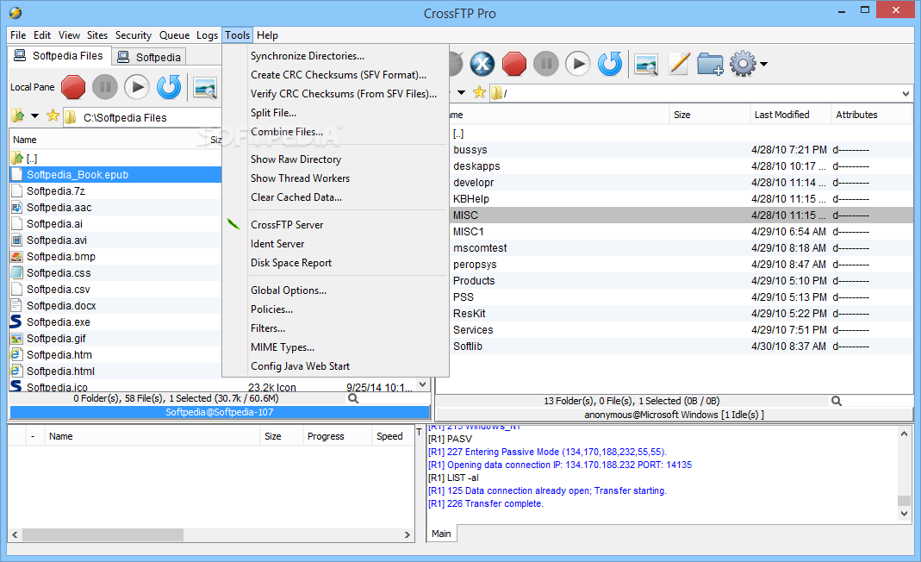Screen dimensions: 921x562
Task: Create a new remote folder
Action: click(x=710, y=64)
